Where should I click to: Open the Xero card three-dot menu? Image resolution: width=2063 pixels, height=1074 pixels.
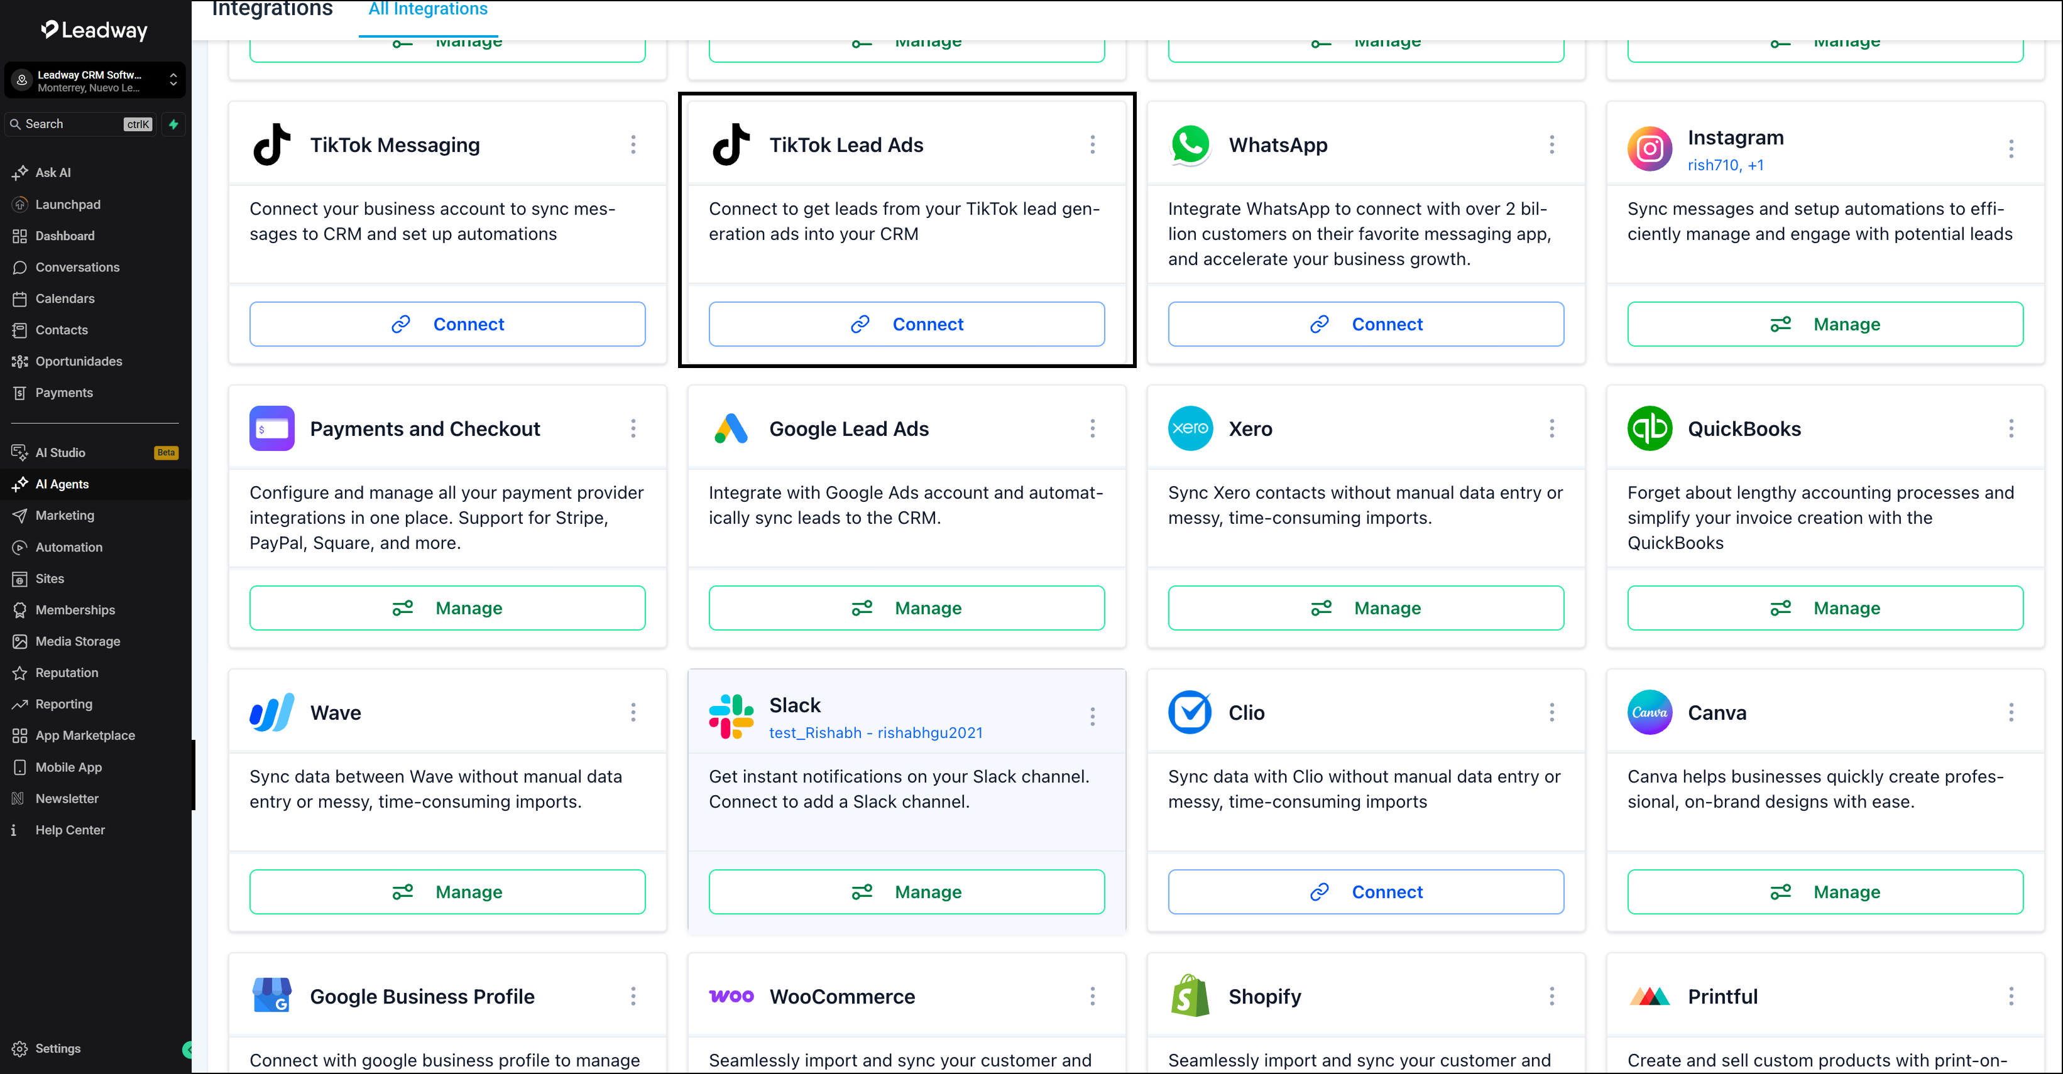1552,429
